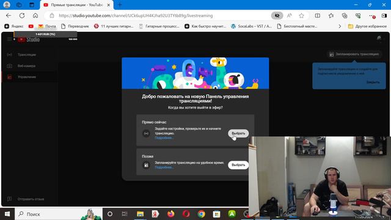Open browser essentials heart icon
This screenshot has height=220, width=391.
coord(358,15)
